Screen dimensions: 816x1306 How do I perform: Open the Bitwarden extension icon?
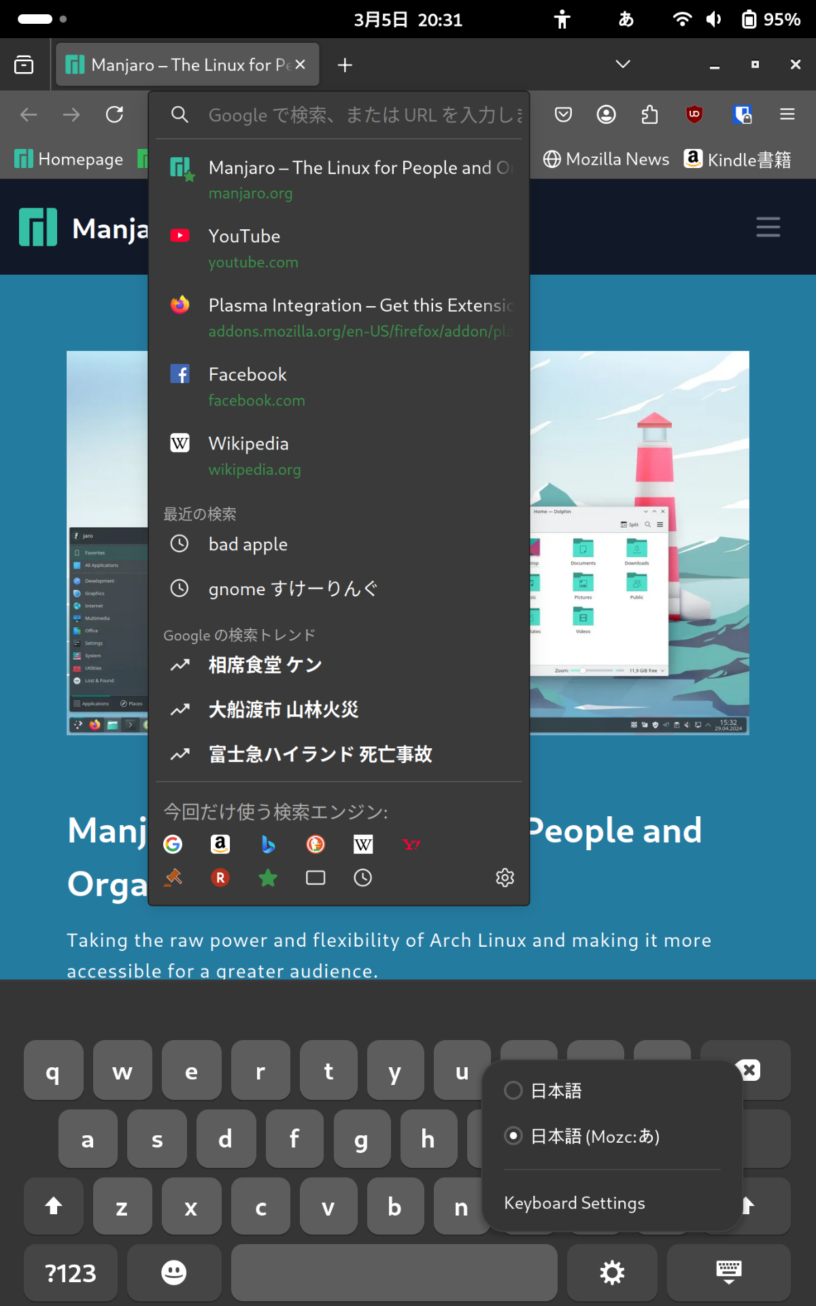pos(742,114)
